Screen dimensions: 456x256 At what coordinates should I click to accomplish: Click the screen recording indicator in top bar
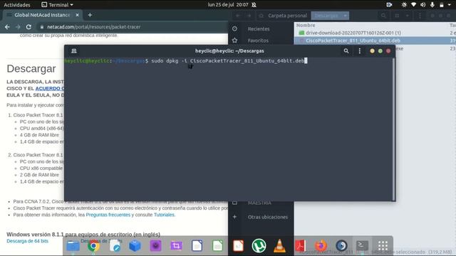click(x=389, y=5)
